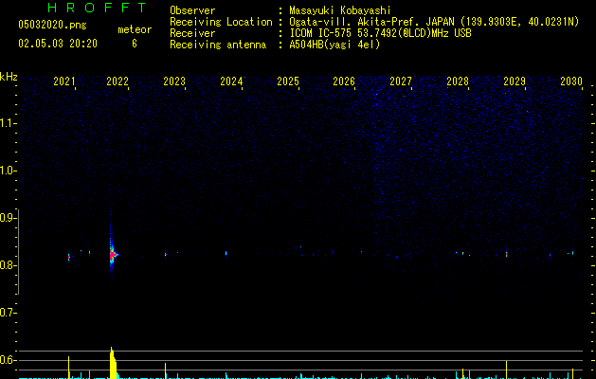Click the 0.7 kHz frequency label
596x379 pixels.
(8, 313)
